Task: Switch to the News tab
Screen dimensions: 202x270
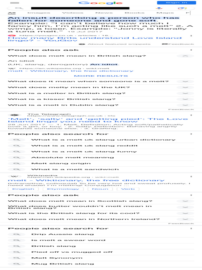Action: [104, 13]
